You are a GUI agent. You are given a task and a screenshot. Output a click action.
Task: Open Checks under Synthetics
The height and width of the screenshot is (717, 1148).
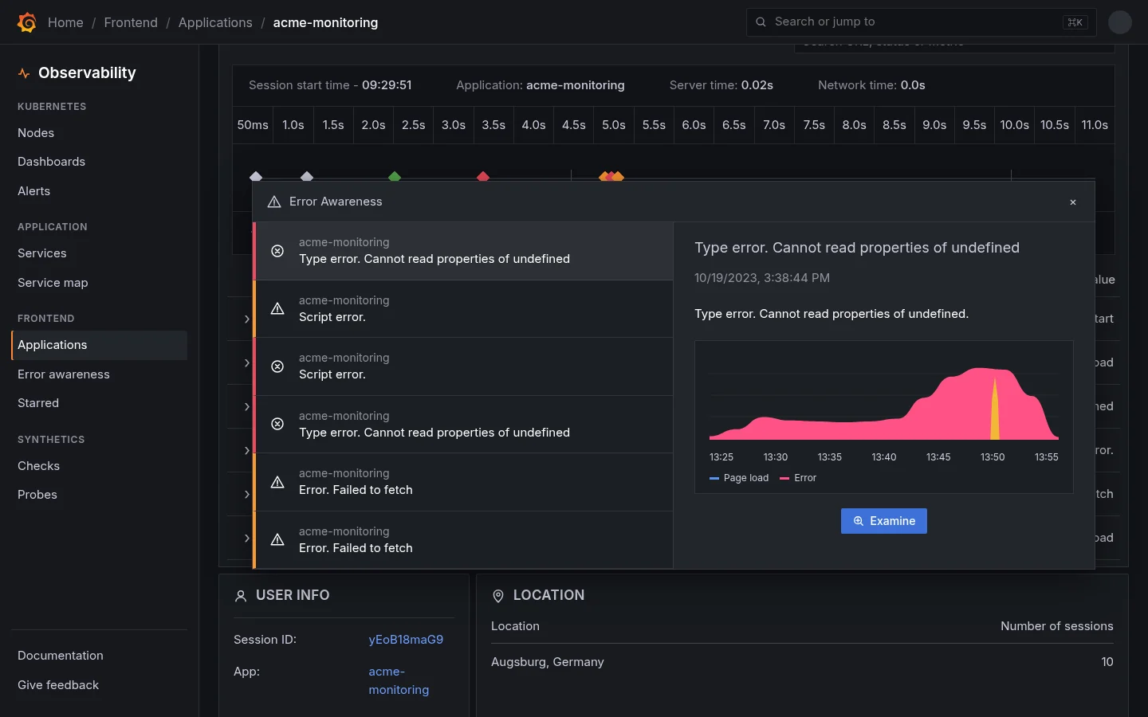coord(38,466)
